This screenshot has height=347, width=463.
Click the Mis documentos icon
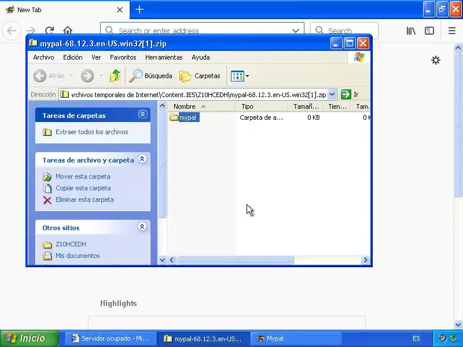coord(47,256)
